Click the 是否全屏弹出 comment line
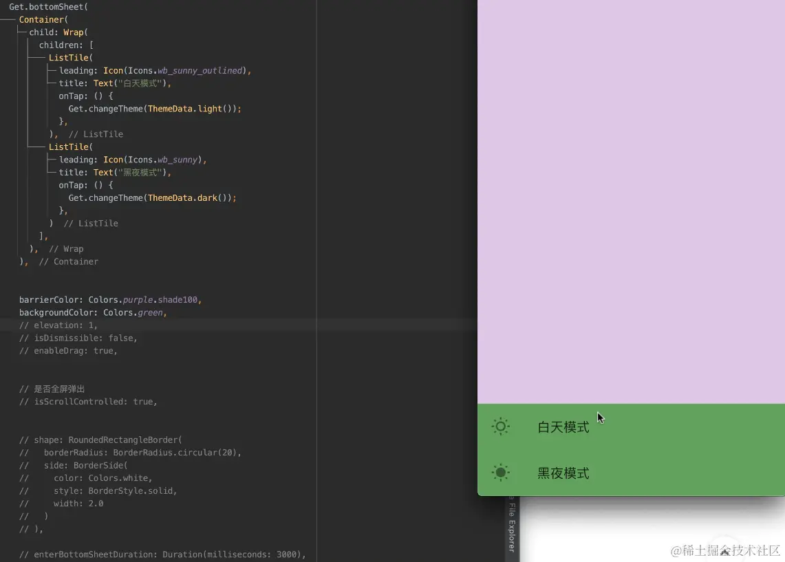 pyautogui.click(x=52, y=389)
